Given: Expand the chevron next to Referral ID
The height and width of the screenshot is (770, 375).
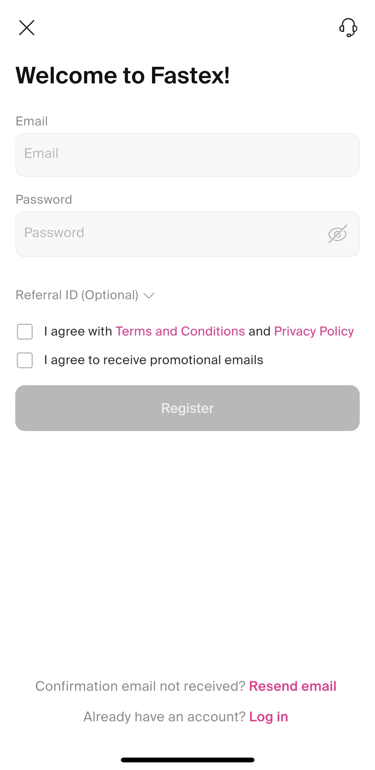Looking at the screenshot, I should [x=149, y=296].
